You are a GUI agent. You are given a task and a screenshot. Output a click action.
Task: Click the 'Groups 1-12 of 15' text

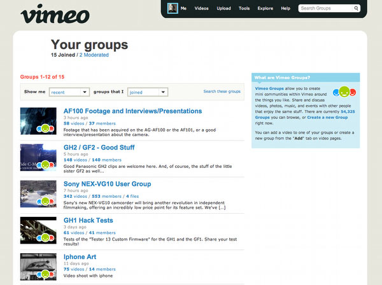pyautogui.click(x=42, y=77)
